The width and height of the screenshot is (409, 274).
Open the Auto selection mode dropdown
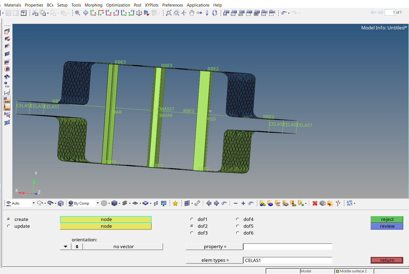coord(34,203)
